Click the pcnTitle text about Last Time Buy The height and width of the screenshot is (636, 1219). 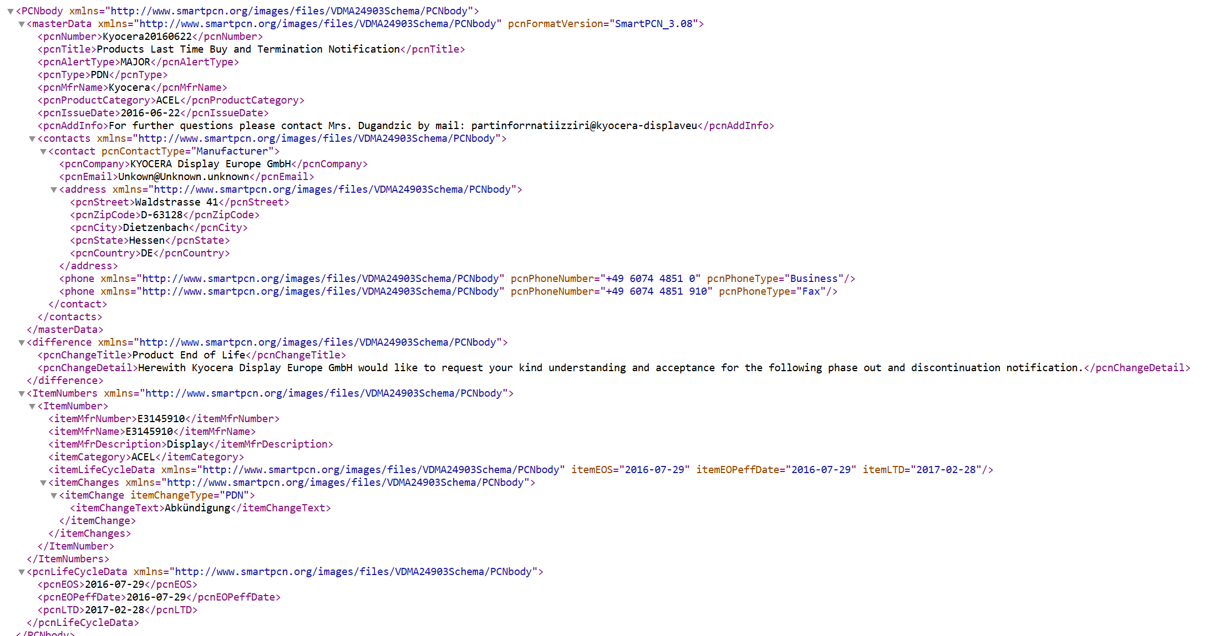point(248,49)
